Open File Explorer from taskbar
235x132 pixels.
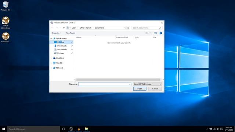[87, 129]
